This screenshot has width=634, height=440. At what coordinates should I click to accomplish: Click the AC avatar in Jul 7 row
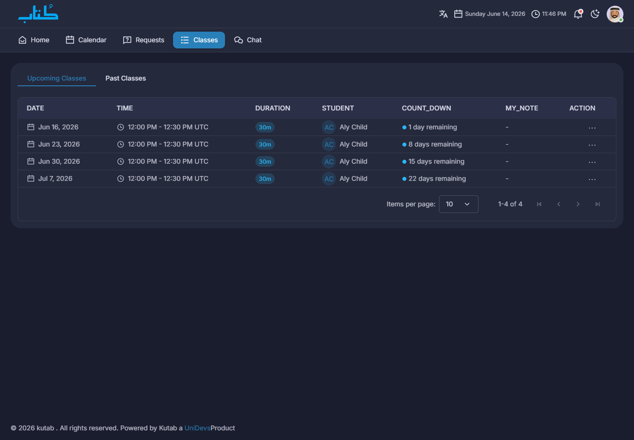pyautogui.click(x=329, y=179)
